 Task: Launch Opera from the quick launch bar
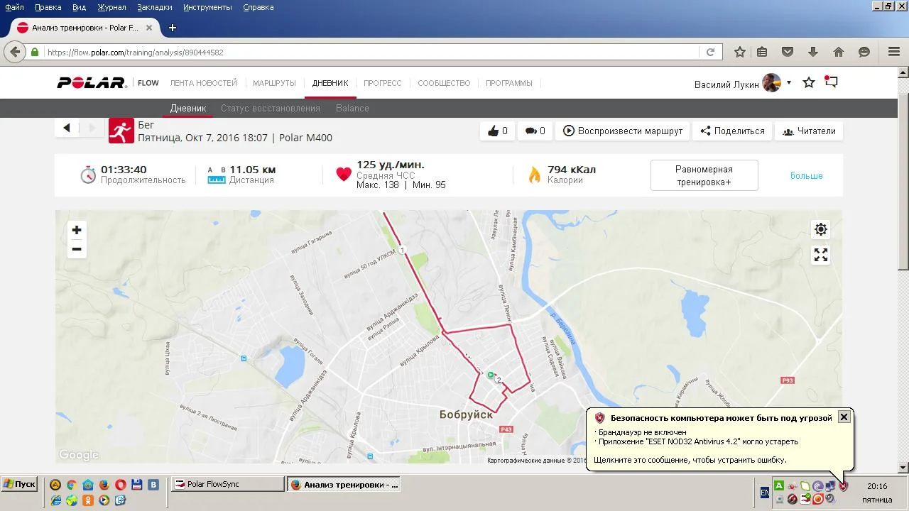[121, 485]
